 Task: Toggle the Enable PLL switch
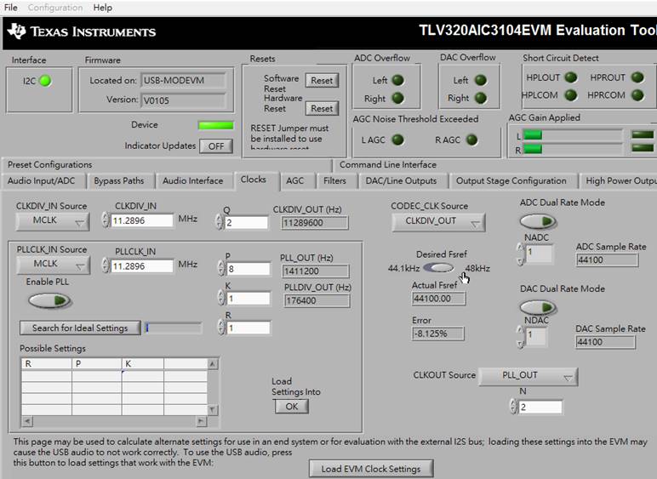click(x=50, y=300)
